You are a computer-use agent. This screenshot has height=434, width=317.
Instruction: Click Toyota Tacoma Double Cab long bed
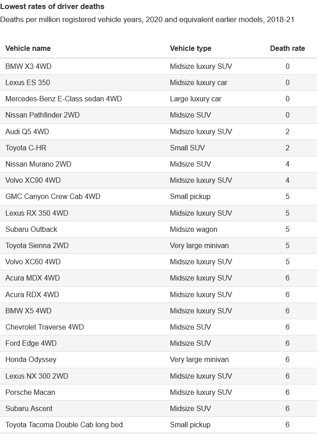(64, 425)
